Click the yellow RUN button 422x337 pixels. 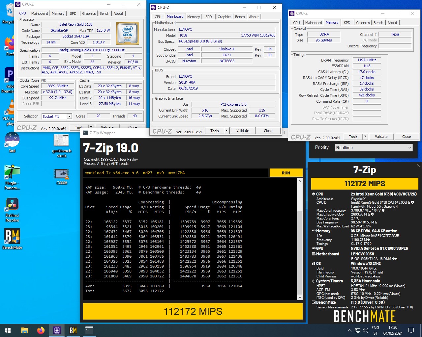[286, 173]
